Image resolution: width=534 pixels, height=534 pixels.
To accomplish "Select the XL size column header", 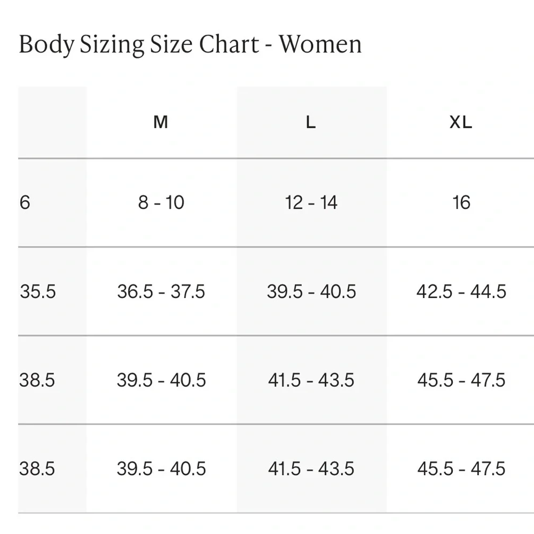I will (x=461, y=122).
